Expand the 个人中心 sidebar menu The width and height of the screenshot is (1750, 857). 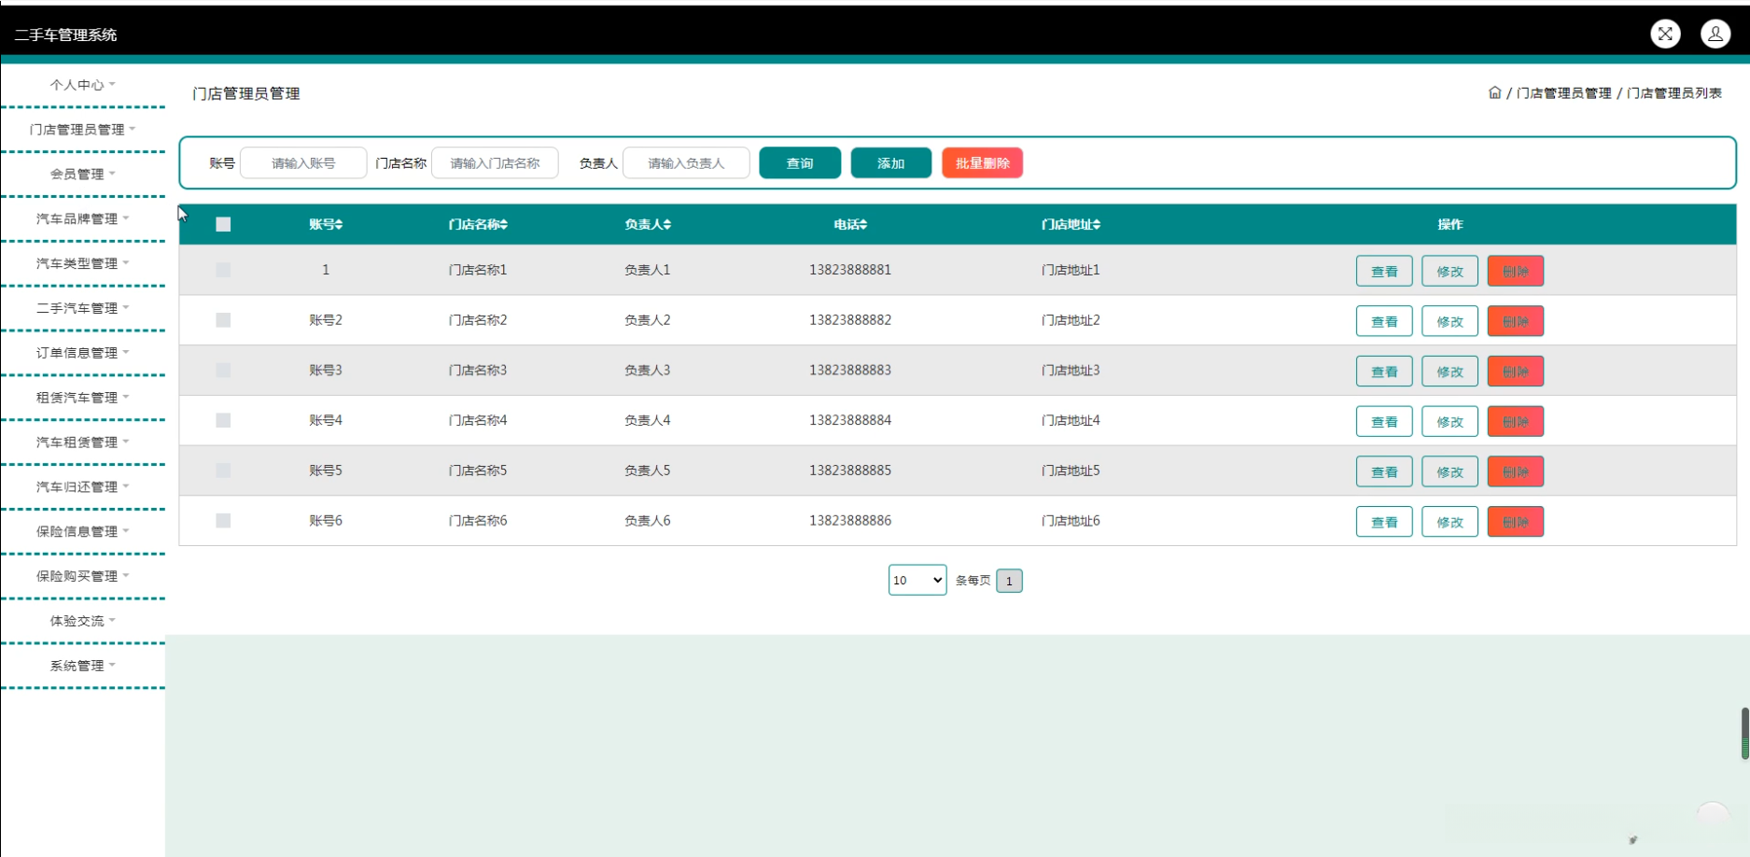coord(83,85)
